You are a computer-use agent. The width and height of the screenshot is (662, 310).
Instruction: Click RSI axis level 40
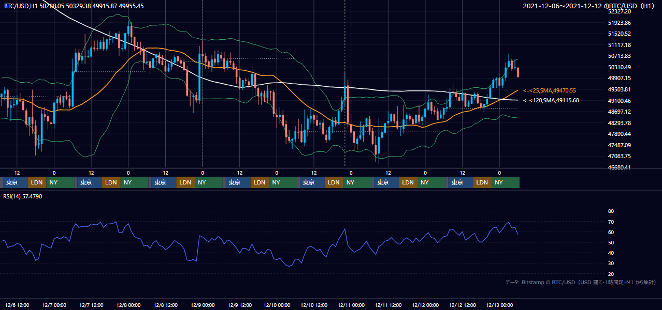[x=611, y=253]
